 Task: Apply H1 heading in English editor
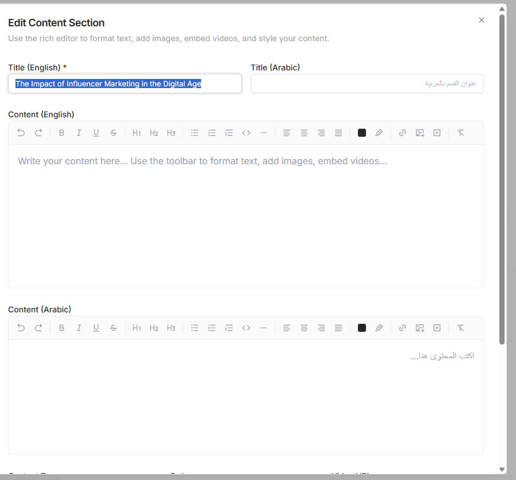click(x=136, y=133)
